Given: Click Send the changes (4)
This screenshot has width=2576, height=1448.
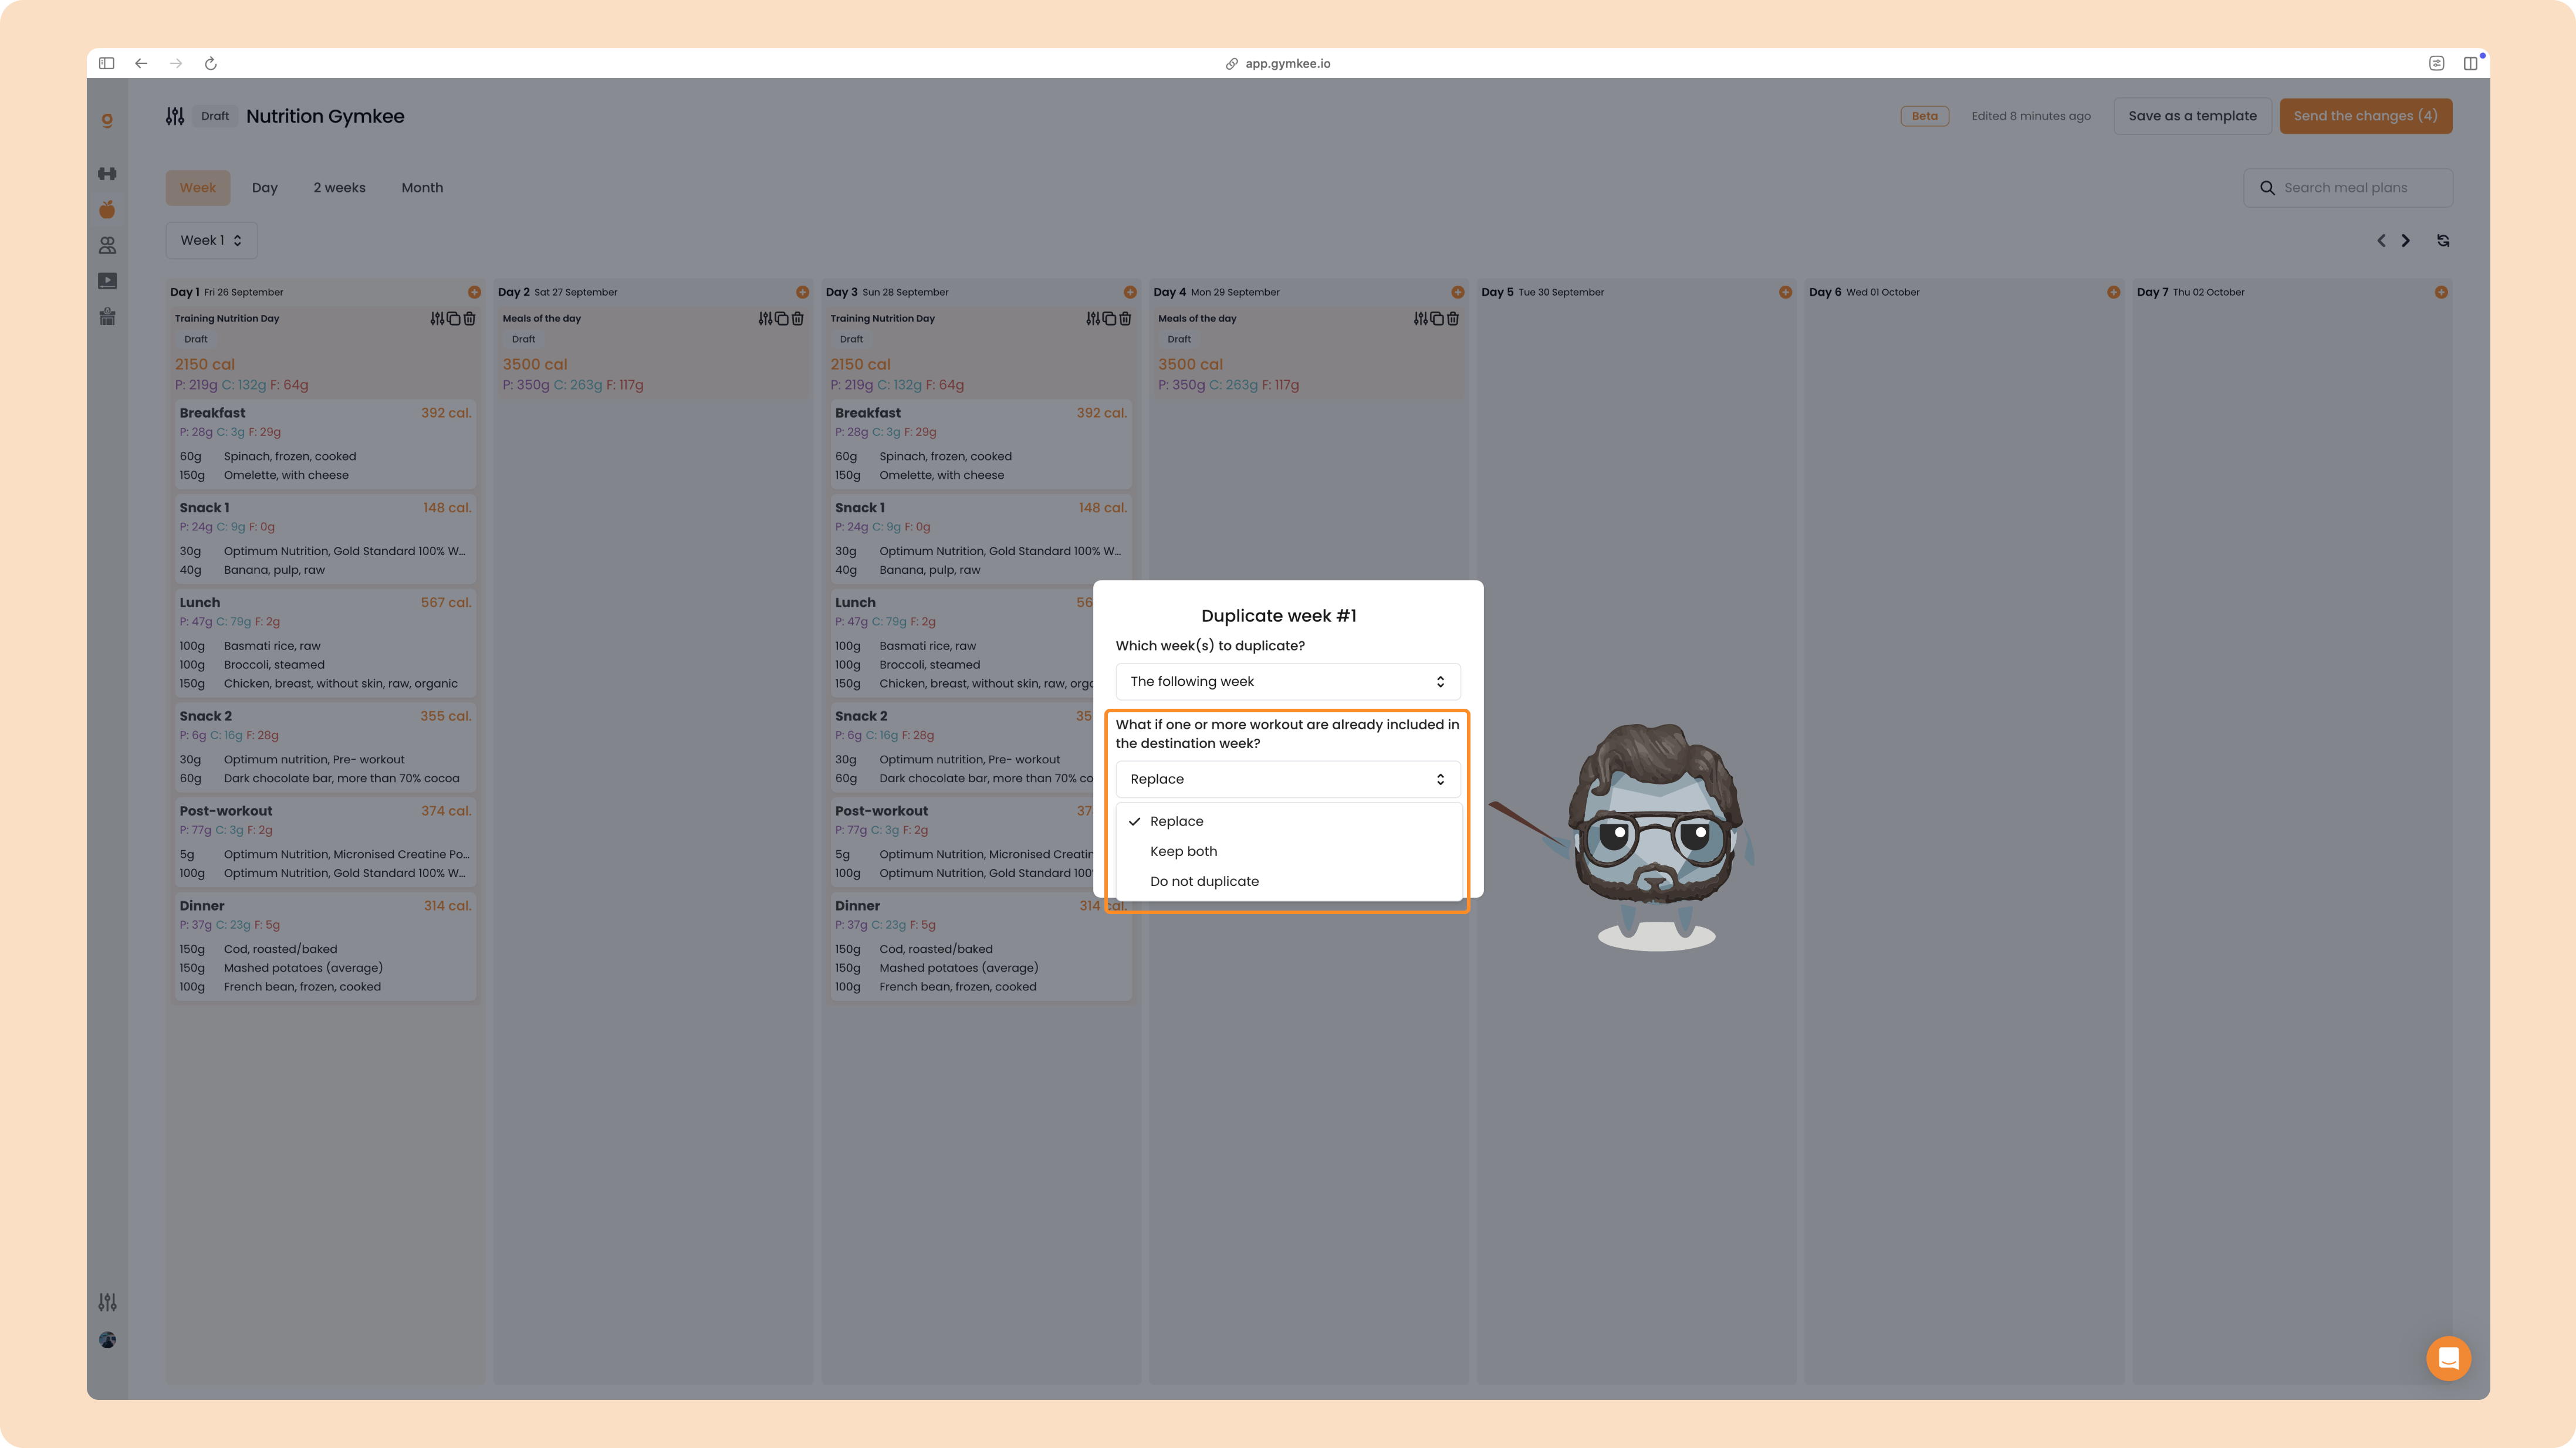Looking at the screenshot, I should [x=2365, y=116].
